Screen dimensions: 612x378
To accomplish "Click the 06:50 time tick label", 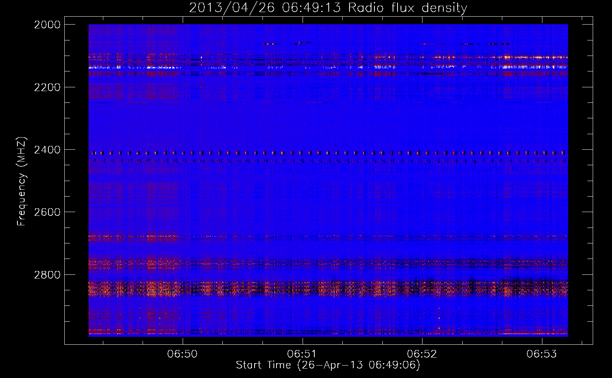I will pyautogui.click(x=183, y=354).
